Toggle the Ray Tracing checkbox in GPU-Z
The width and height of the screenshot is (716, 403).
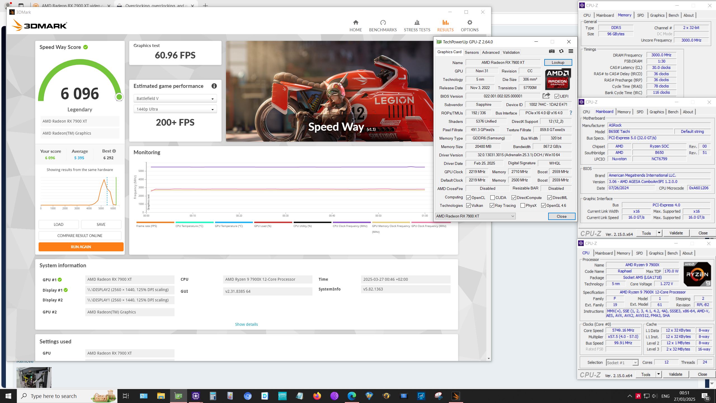[492, 205]
